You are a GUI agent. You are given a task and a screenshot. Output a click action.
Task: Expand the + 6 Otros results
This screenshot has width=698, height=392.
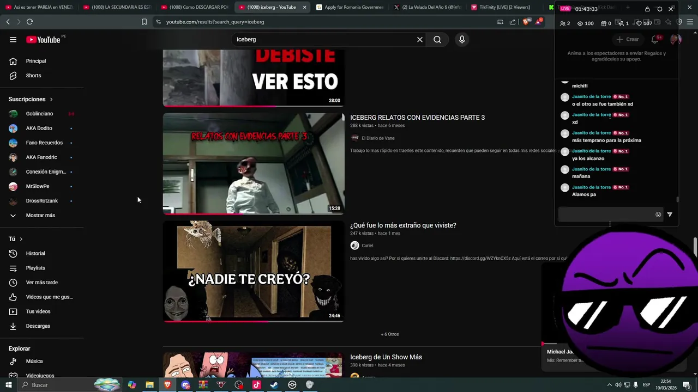pyautogui.click(x=390, y=334)
